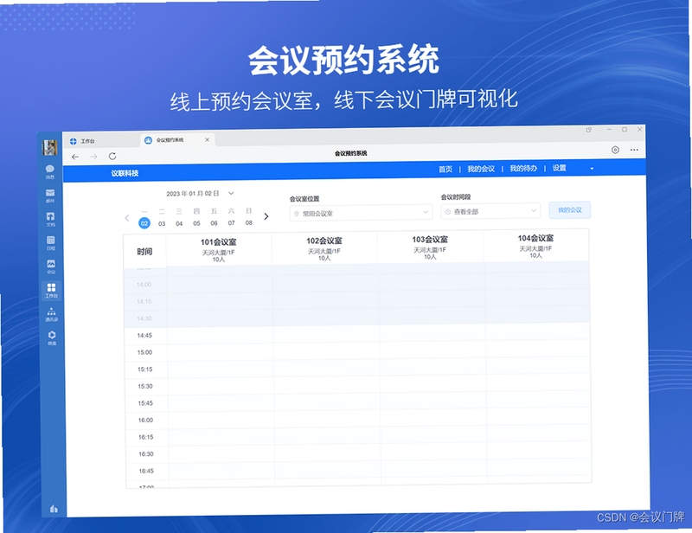
Task: Open the 通讯录 contacts icon
Action: pyautogui.click(x=51, y=314)
